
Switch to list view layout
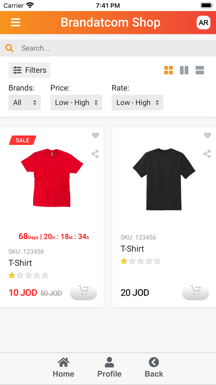click(200, 70)
